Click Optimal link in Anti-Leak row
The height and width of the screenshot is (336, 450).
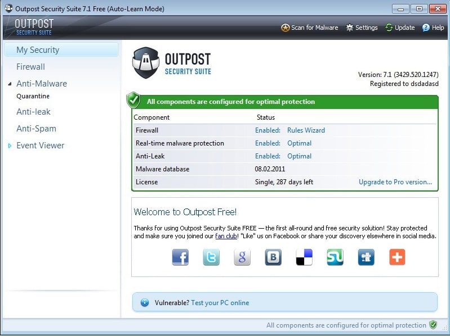[299, 156]
